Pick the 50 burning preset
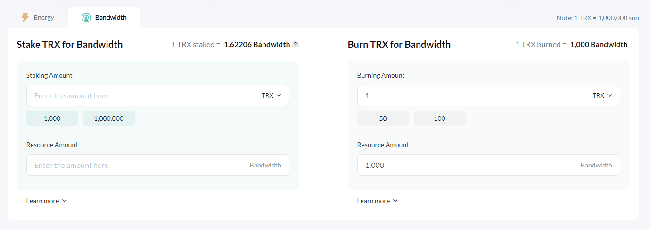Viewport: 650px width, 229px height. click(383, 118)
